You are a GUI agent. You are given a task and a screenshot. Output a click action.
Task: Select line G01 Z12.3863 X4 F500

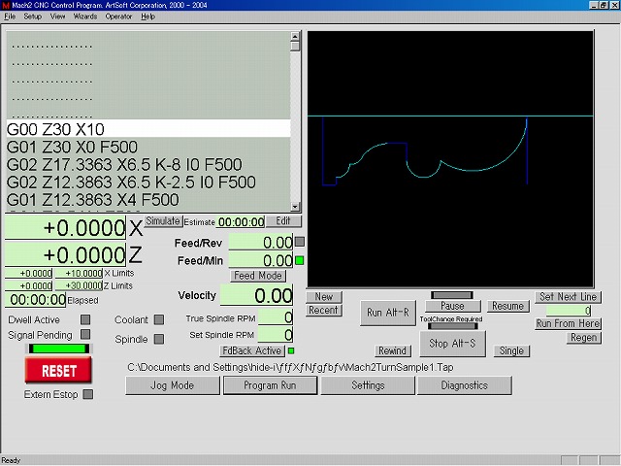[x=148, y=199]
